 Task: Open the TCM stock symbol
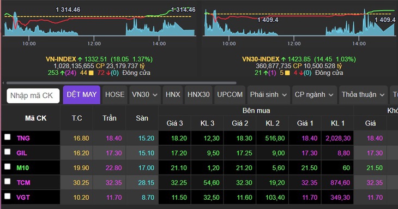[23, 183]
